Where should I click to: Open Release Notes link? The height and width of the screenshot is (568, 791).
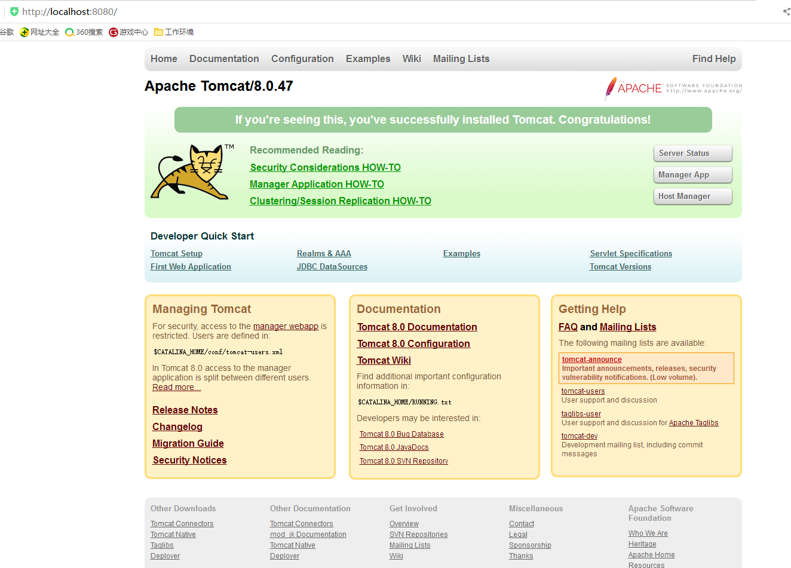point(185,410)
